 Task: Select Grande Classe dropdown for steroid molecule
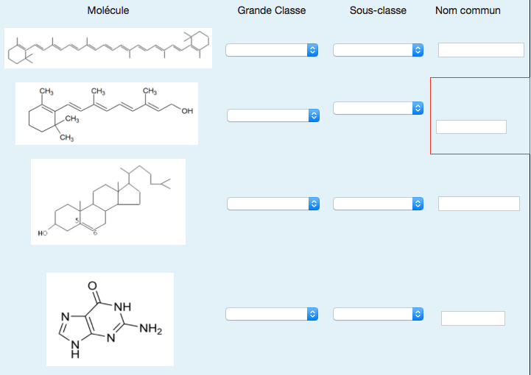pyautogui.click(x=273, y=204)
